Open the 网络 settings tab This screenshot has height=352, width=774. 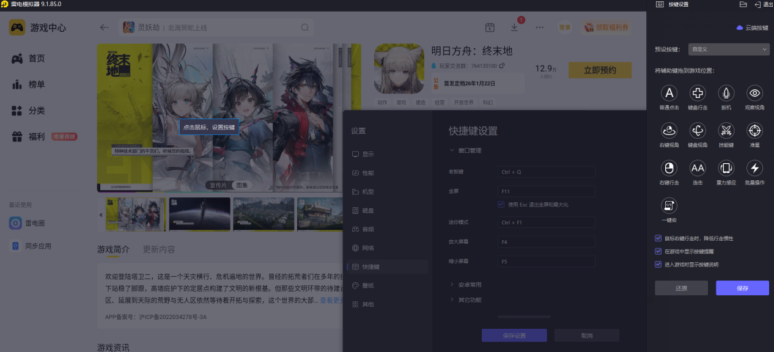click(388, 248)
